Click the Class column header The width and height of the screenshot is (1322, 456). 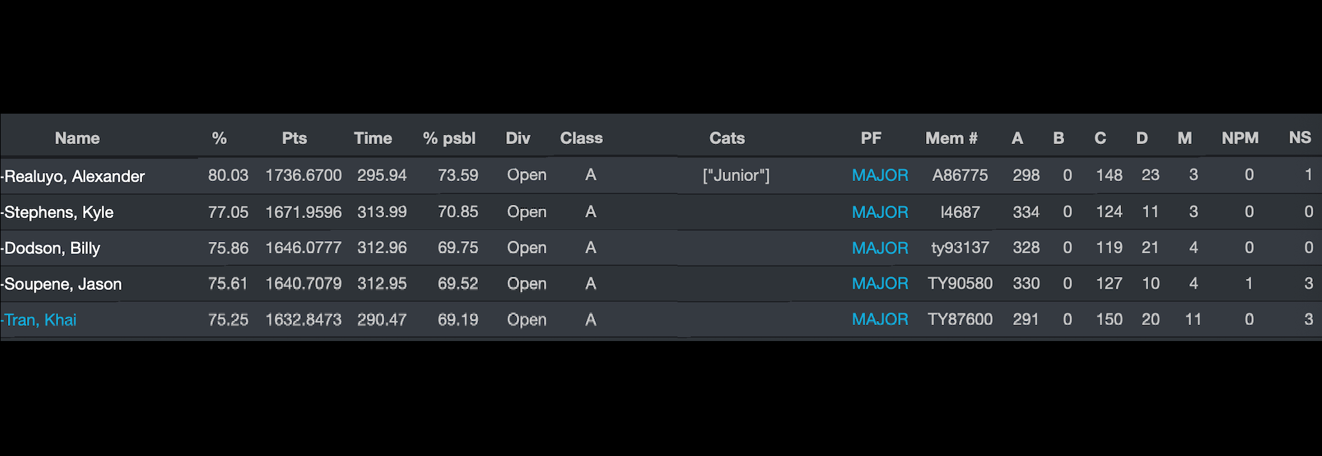pyautogui.click(x=581, y=138)
